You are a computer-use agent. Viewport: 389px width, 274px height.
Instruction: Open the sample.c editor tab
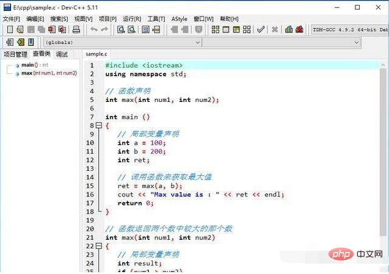pyautogui.click(x=96, y=54)
